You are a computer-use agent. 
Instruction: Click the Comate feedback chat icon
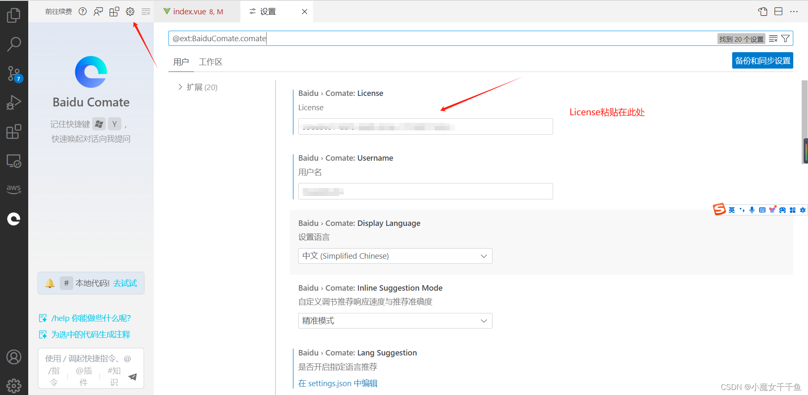(98, 11)
